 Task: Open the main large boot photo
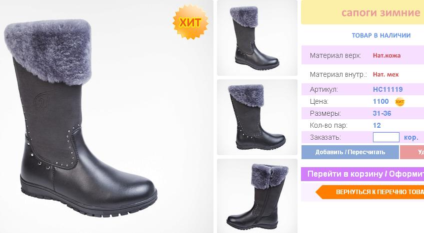tap(106, 117)
